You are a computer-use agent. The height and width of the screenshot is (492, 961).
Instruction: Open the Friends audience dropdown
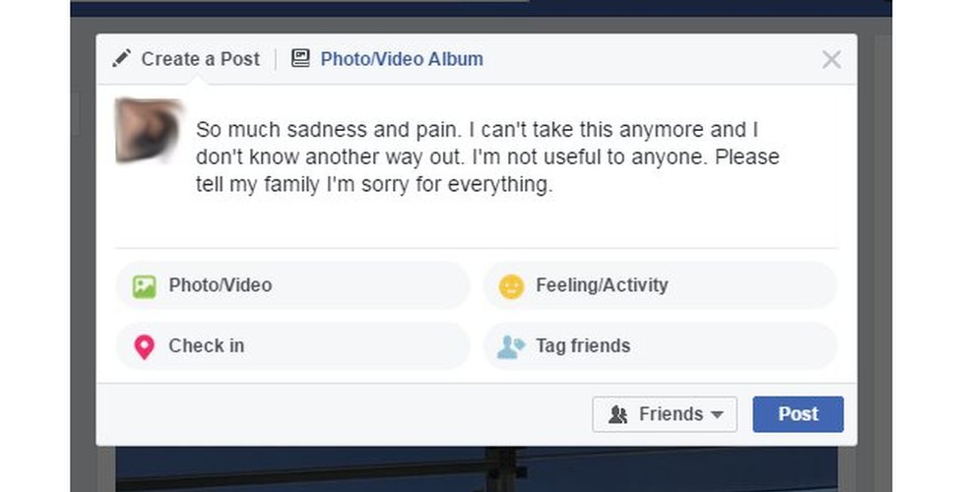click(665, 414)
